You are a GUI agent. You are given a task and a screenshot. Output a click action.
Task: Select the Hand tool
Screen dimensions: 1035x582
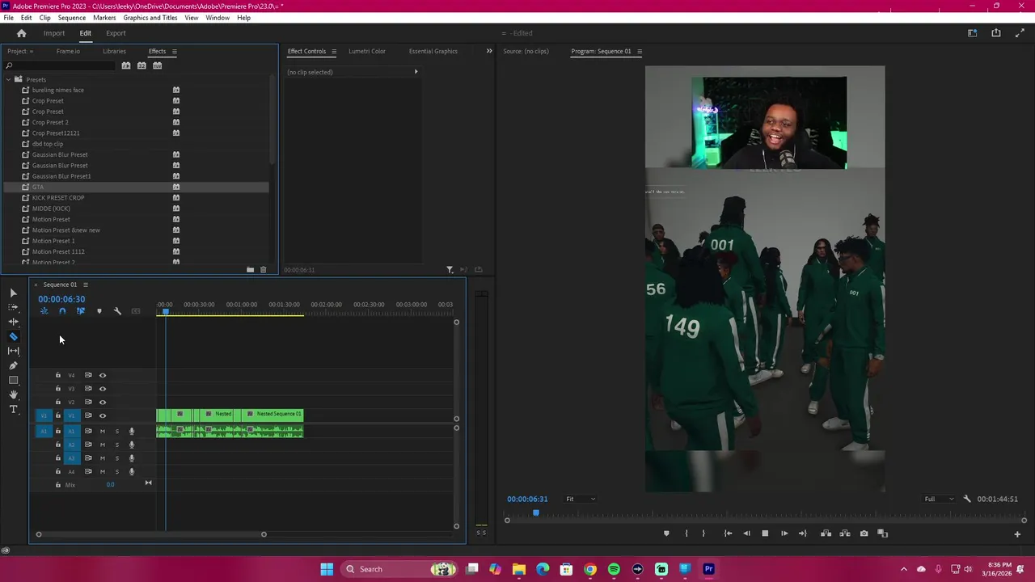(13, 394)
